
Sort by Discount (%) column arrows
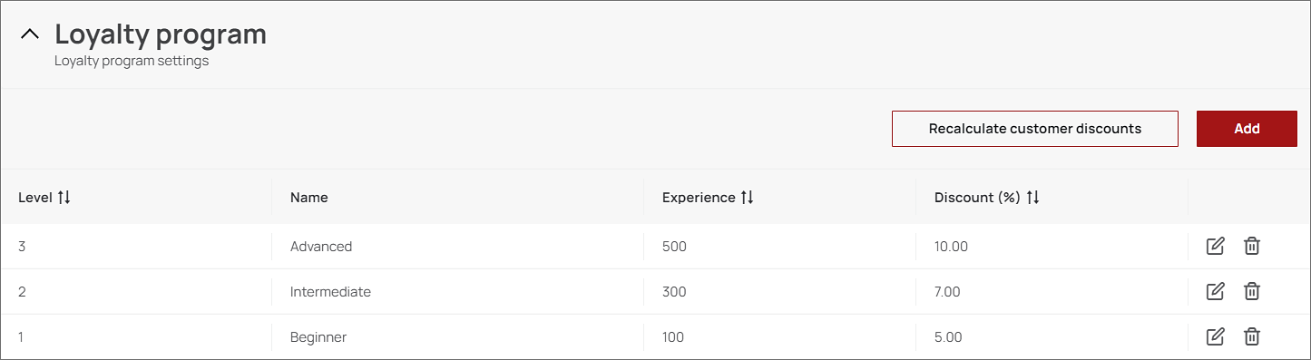pos(1033,197)
